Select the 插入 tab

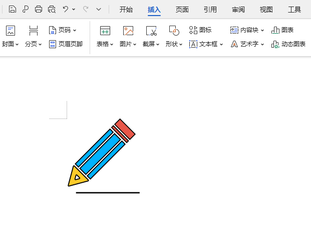(x=154, y=10)
